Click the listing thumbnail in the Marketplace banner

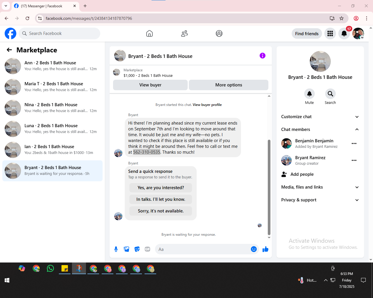click(117, 72)
